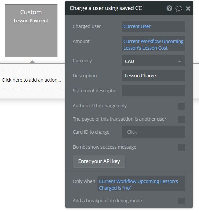Click the Card ID to charge field
This screenshot has width=199, height=213.
click(x=153, y=132)
